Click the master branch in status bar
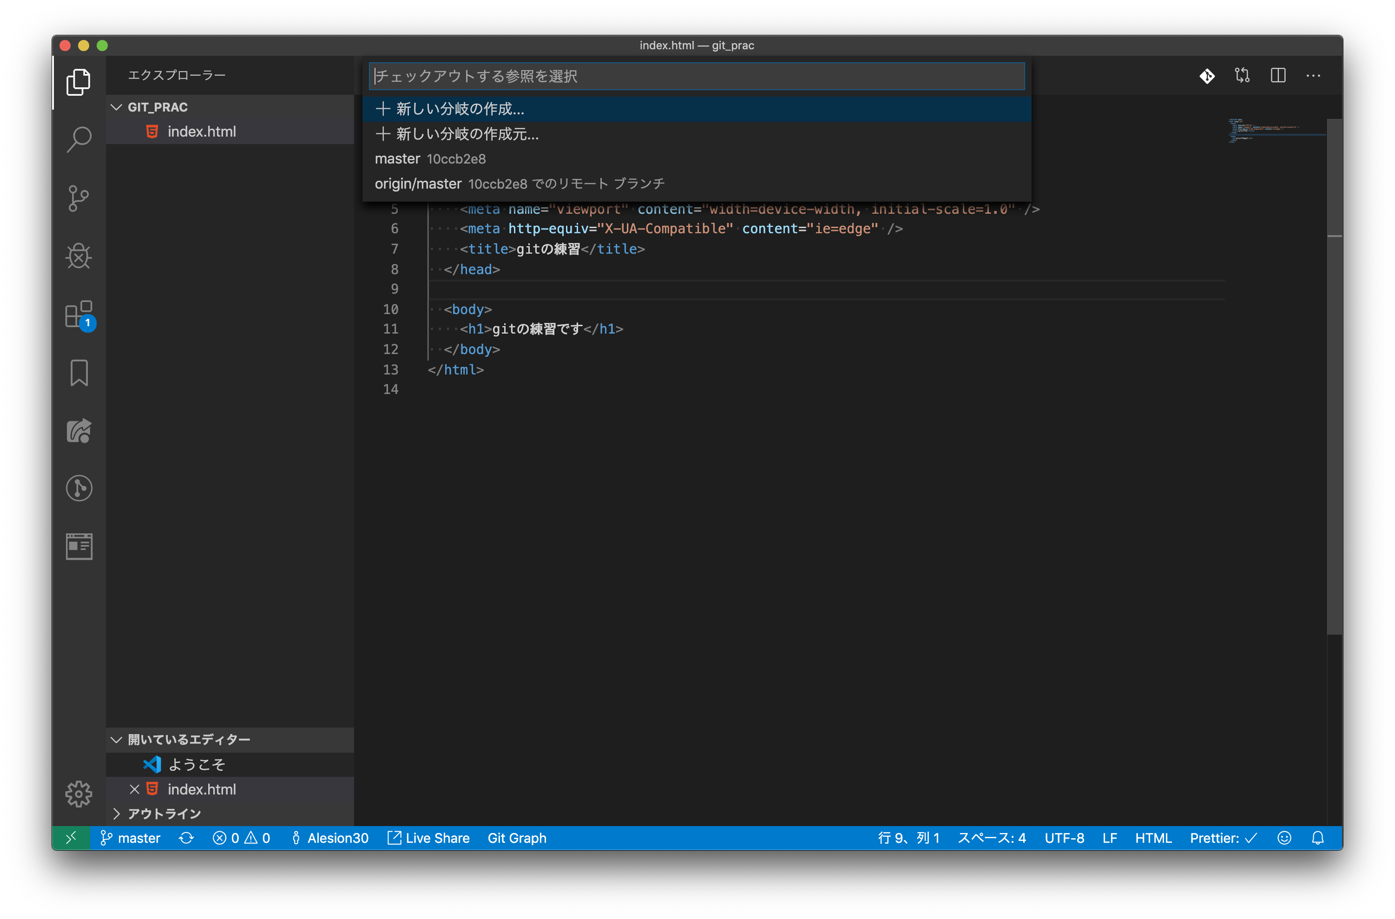This screenshot has width=1395, height=919. pos(131,838)
